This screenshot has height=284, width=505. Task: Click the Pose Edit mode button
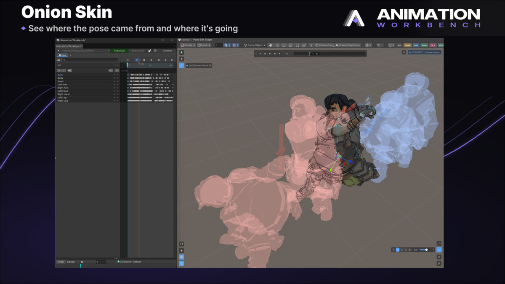tap(120, 50)
